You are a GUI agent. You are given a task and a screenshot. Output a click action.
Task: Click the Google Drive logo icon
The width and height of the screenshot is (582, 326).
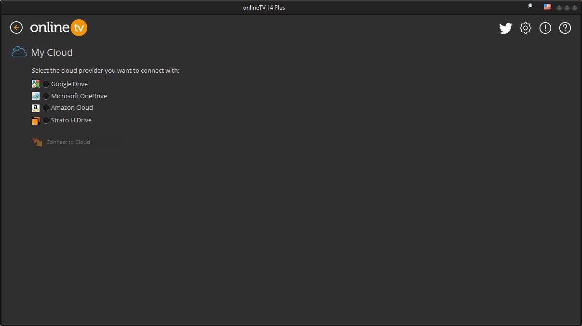pyautogui.click(x=36, y=84)
